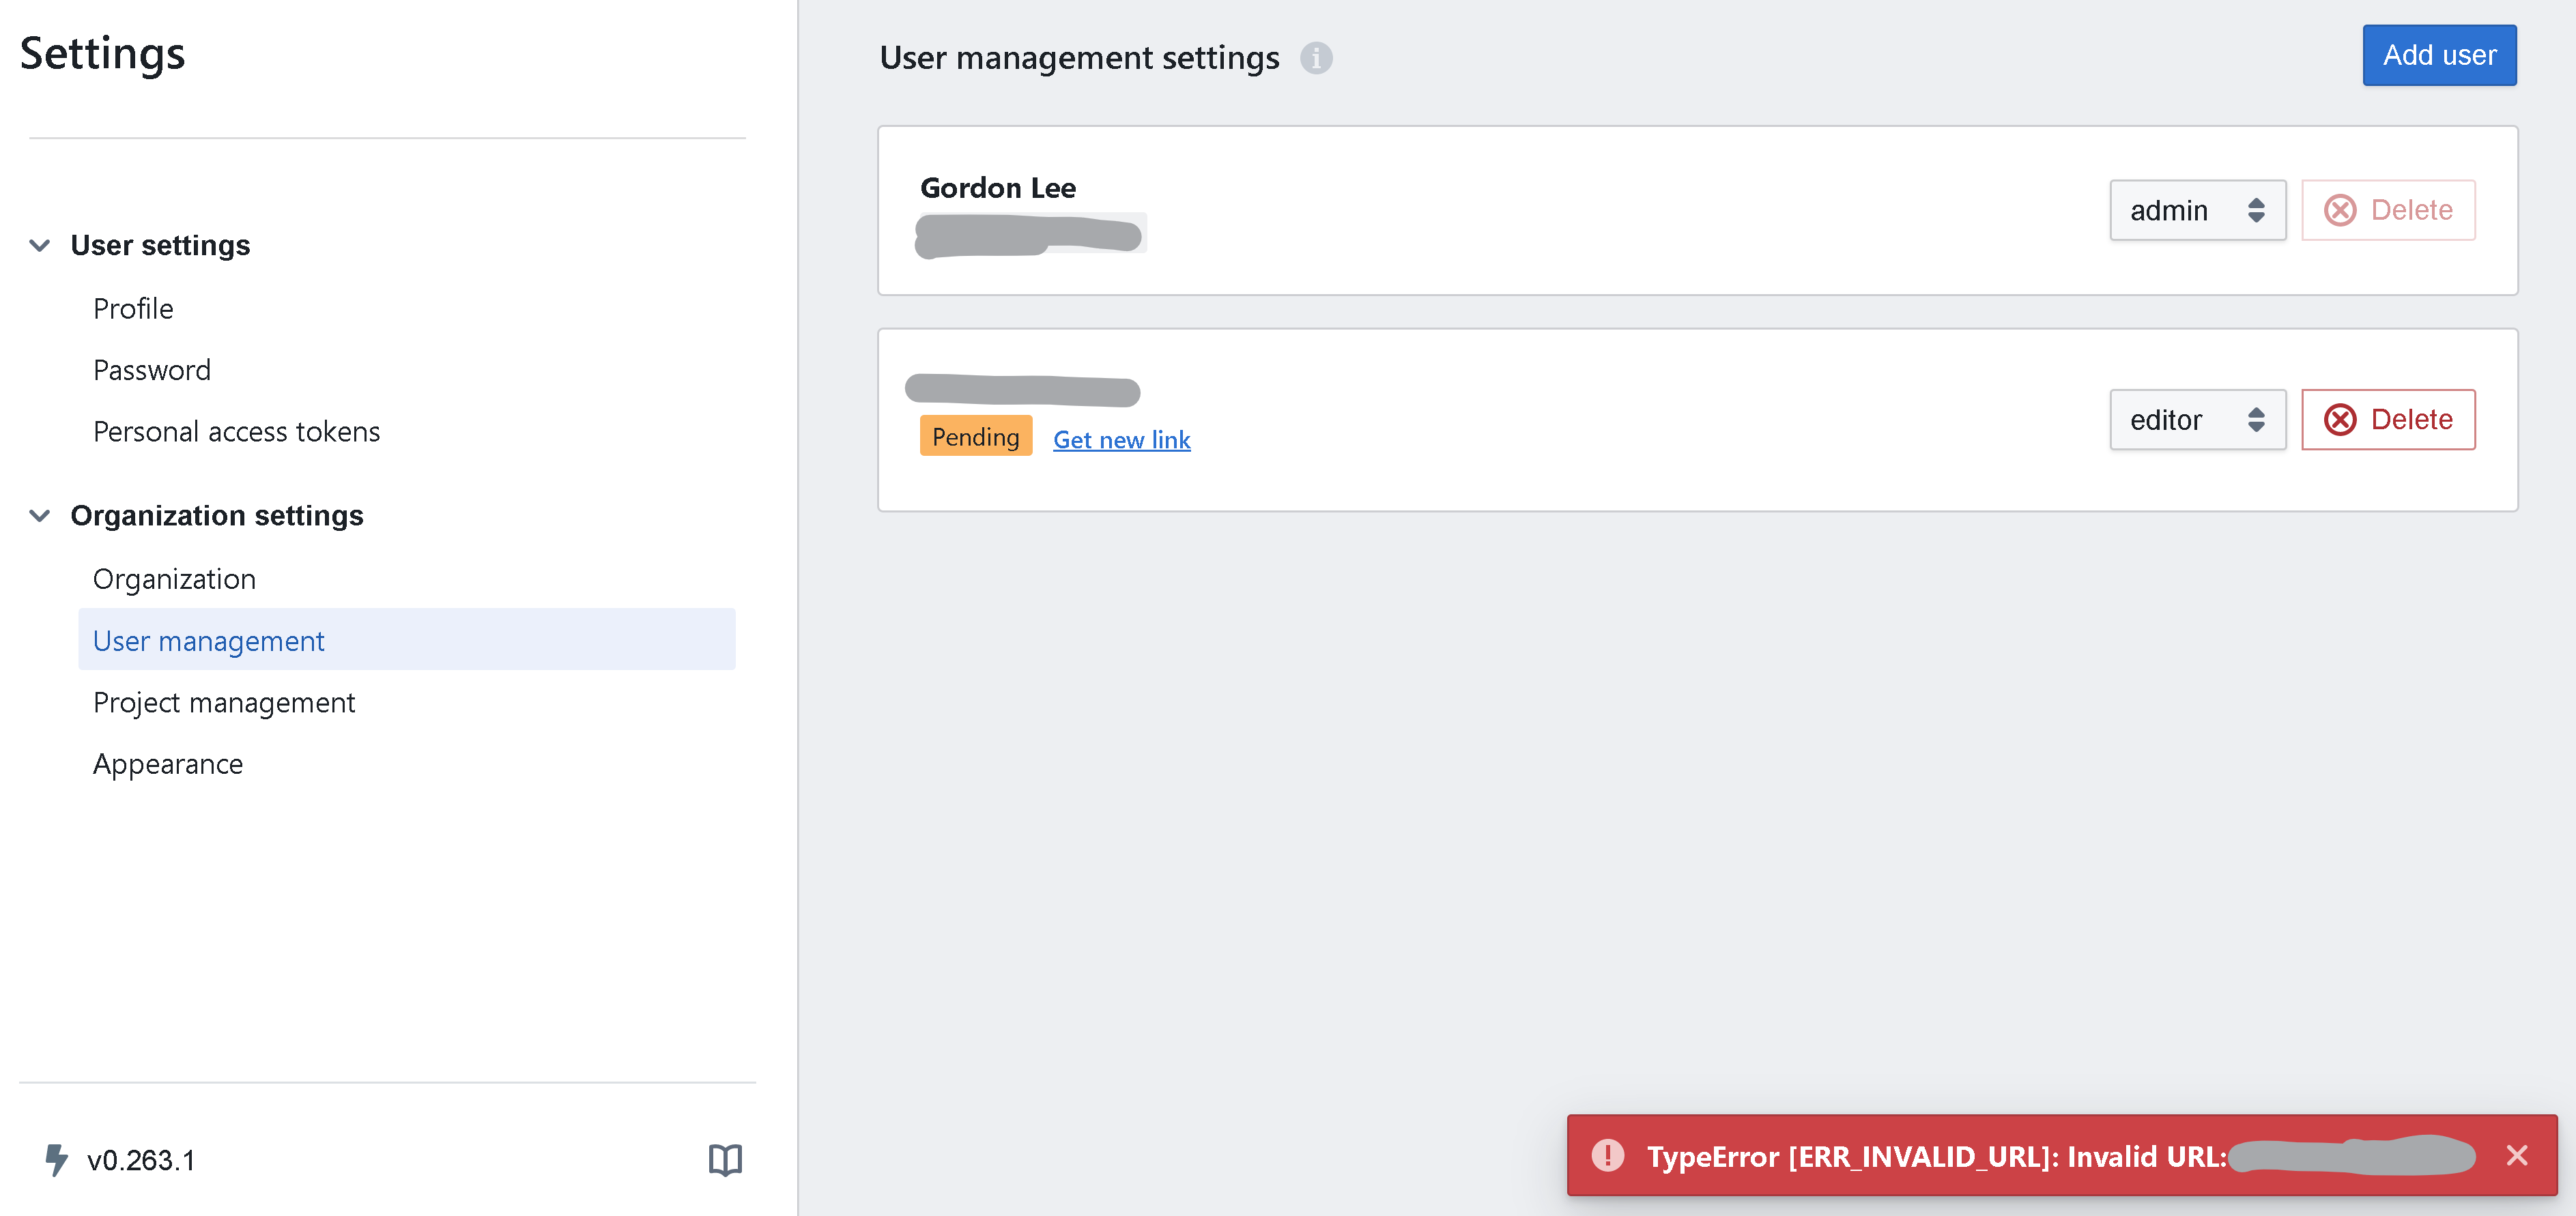The image size is (2576, 1216).
Task: Click the stepper arrows on the admin role selector
Action: click(x=2258, y=210)
